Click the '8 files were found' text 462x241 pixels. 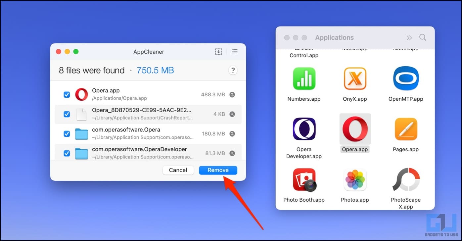point(92,70)
